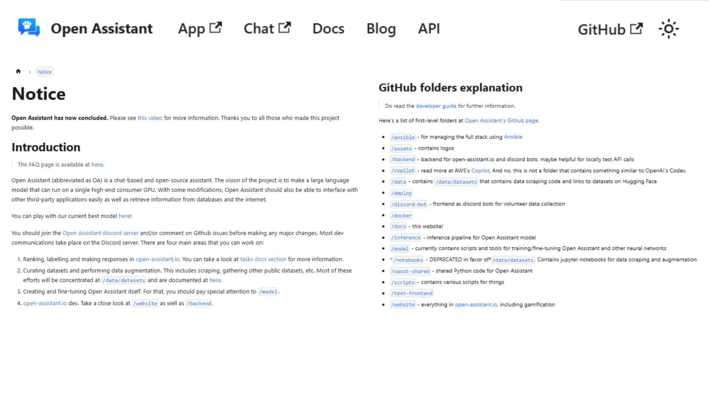Click /website code in Introduction list
This screenshot has height=398, width=709.
(x=145, y=303)
